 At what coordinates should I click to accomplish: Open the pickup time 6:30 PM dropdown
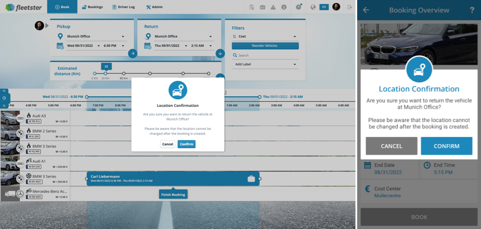click(114, 46)
